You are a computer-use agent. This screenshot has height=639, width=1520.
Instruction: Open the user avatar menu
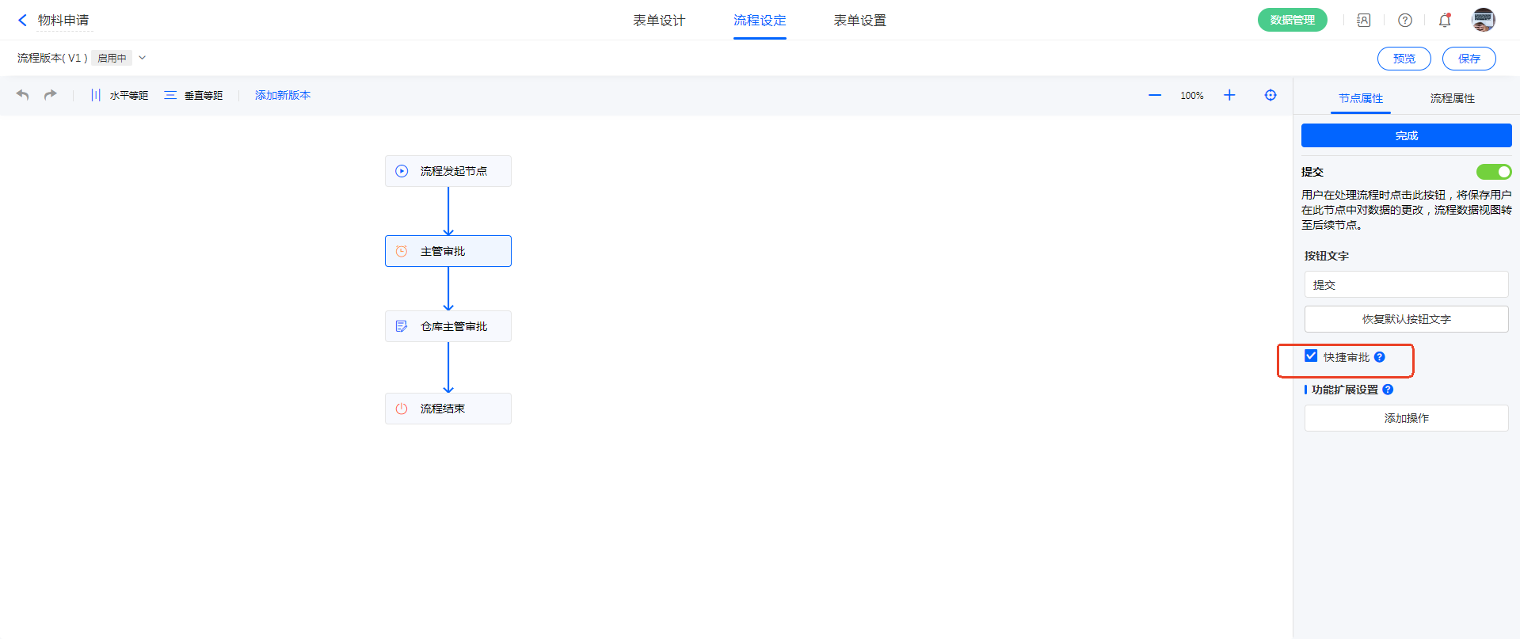pos(1483,21)
